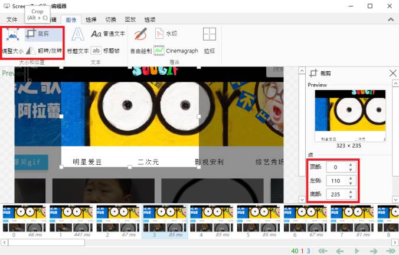Click canvas vertical scrollbar down arrow
The image size is (399, 255).
302,200
